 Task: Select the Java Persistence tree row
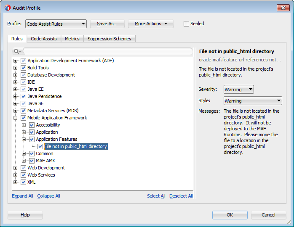pyautogui.click(x=45, y=96)
